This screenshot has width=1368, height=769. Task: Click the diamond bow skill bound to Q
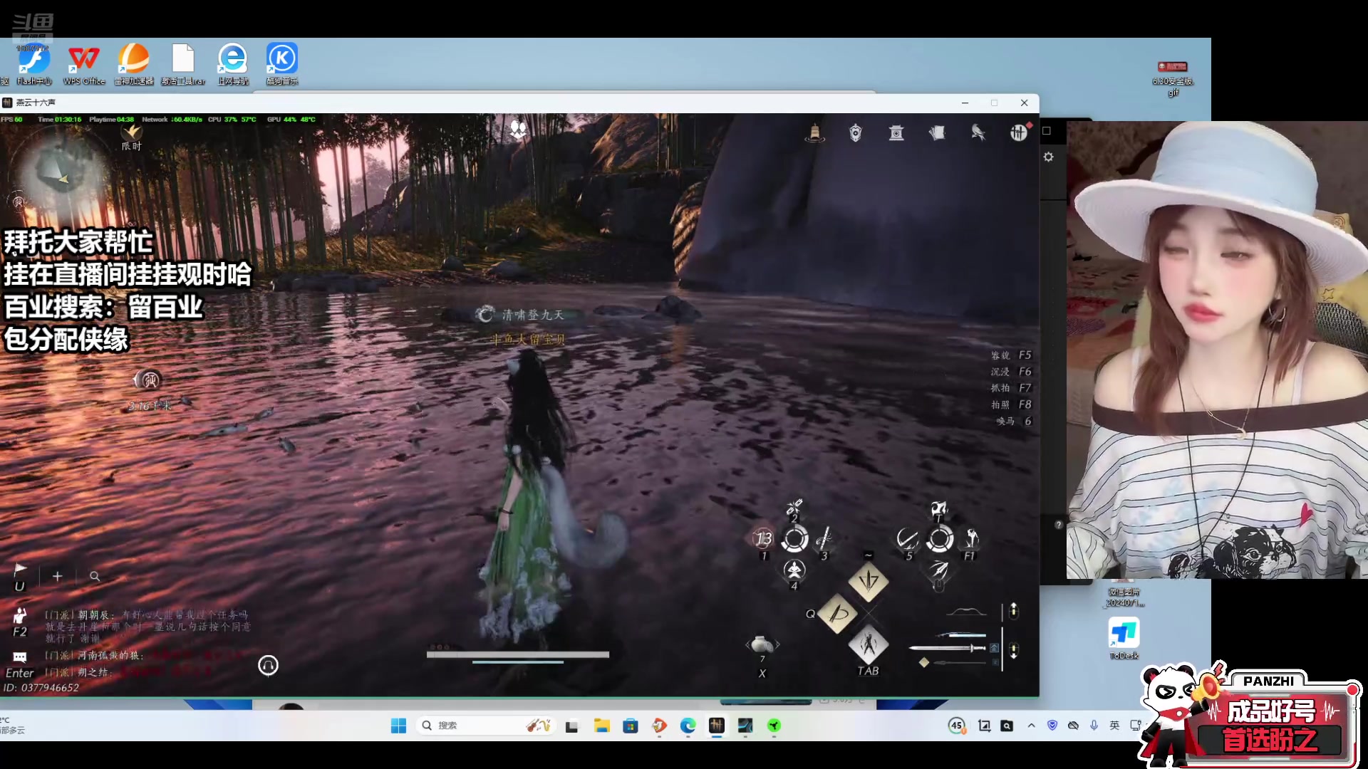coord(838,613)
